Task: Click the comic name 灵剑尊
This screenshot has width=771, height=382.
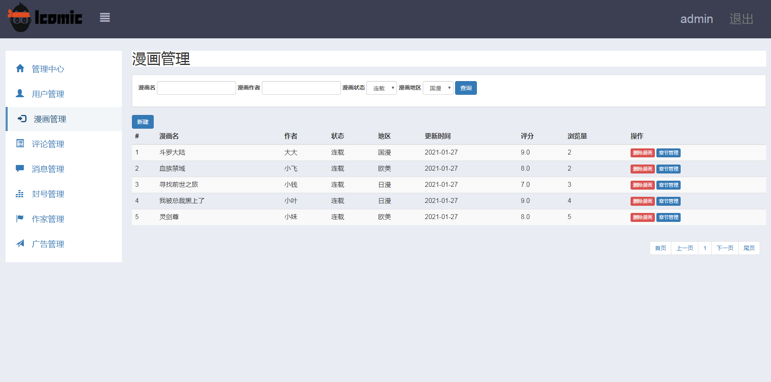Action: click(169, 217)
